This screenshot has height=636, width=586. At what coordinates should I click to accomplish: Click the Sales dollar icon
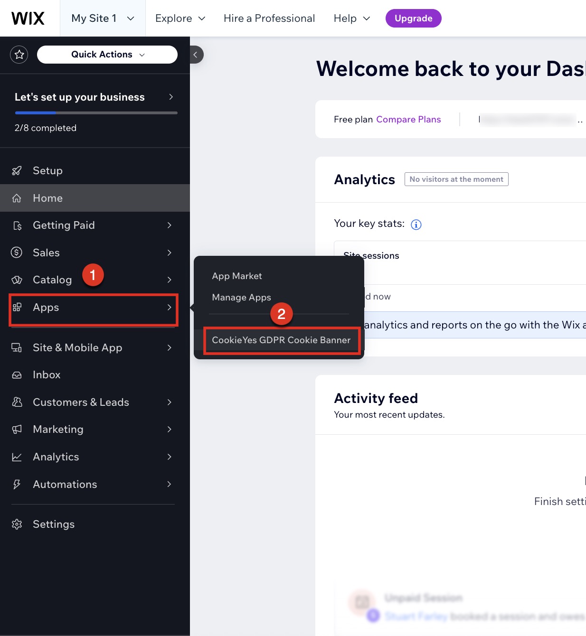(17, 253)
